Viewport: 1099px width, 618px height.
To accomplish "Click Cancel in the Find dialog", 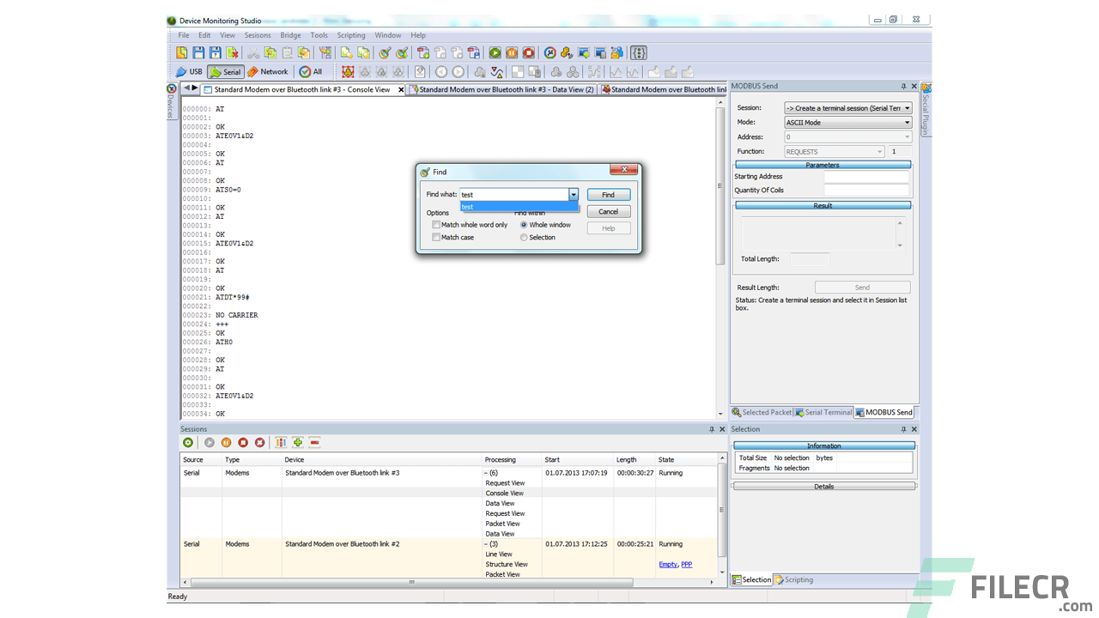I will [608, 211].
